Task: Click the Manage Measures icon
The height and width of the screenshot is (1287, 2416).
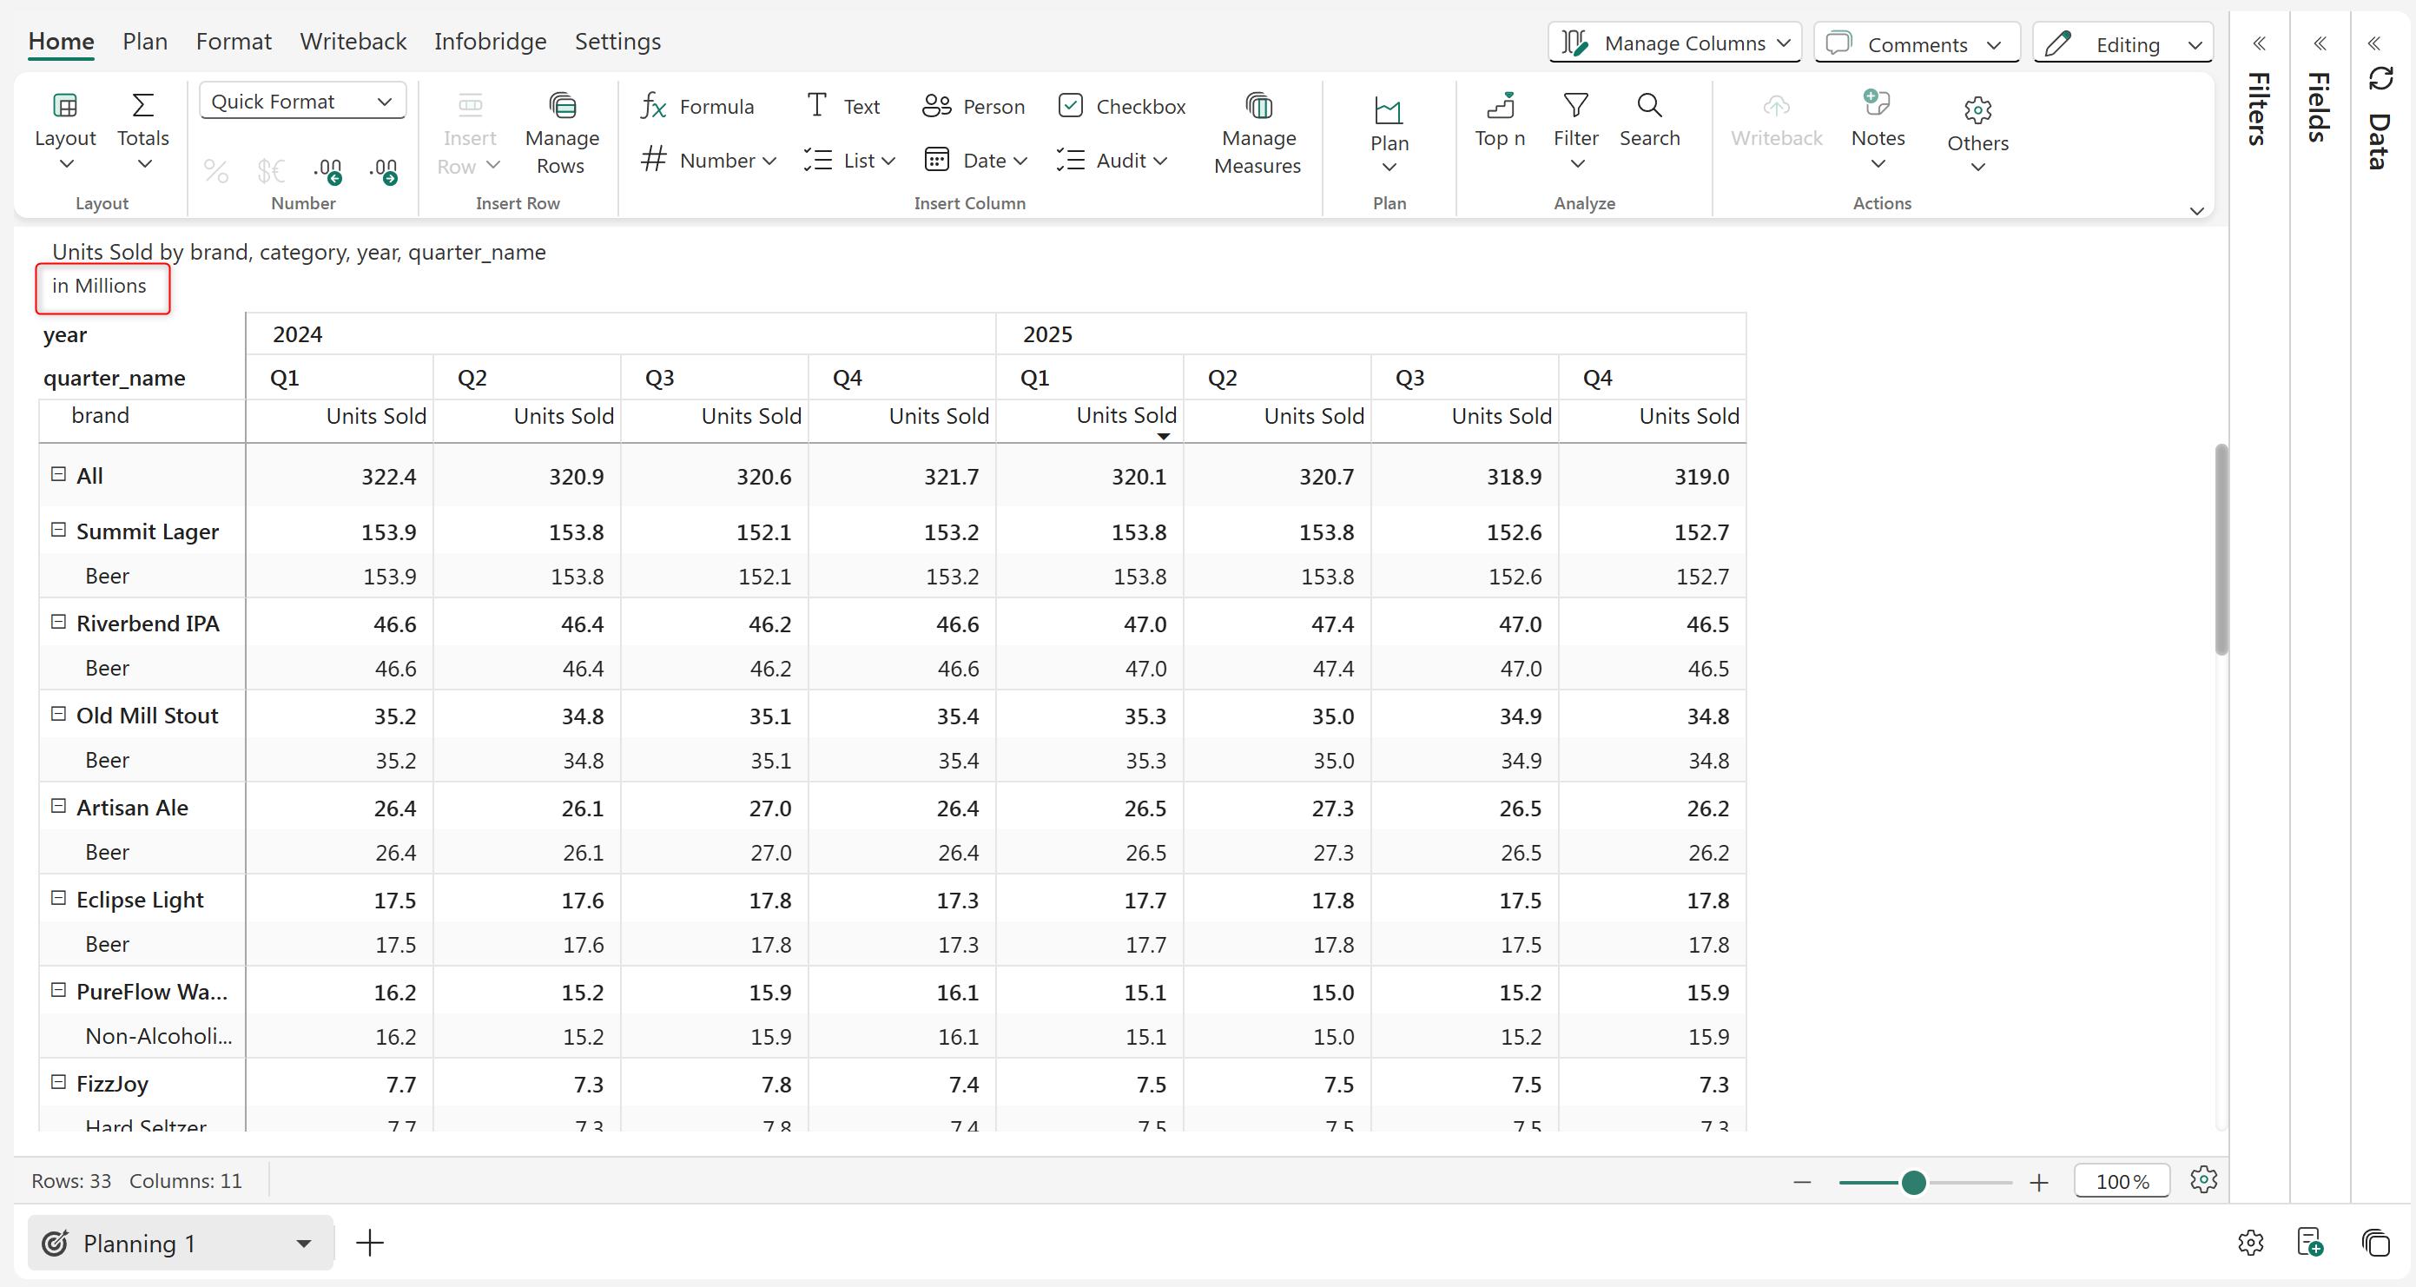Action: click(1258, 106)
